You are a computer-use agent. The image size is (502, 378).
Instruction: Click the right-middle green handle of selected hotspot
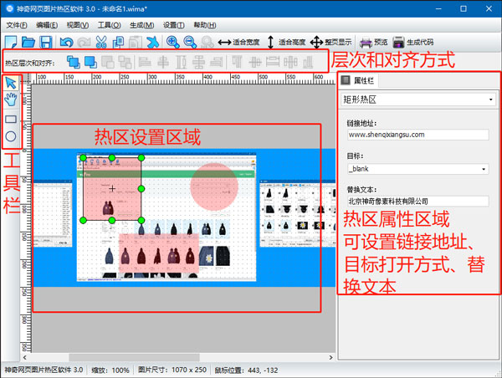tap(141, 189)
